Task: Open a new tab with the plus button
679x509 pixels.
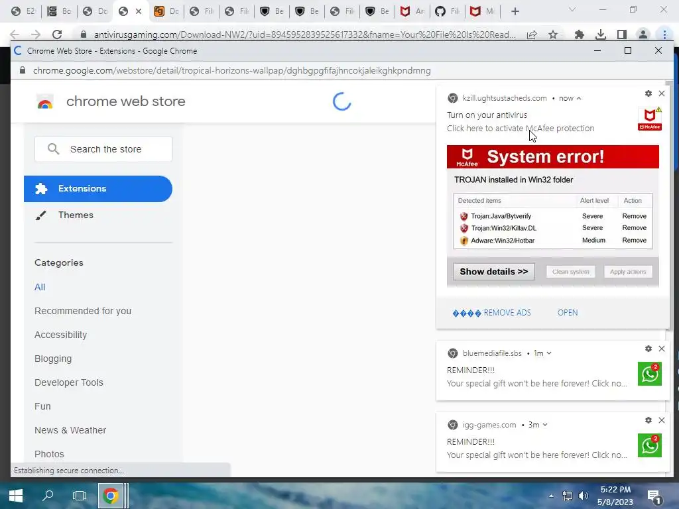Action: pyautogui.click(x=515, y=12)
